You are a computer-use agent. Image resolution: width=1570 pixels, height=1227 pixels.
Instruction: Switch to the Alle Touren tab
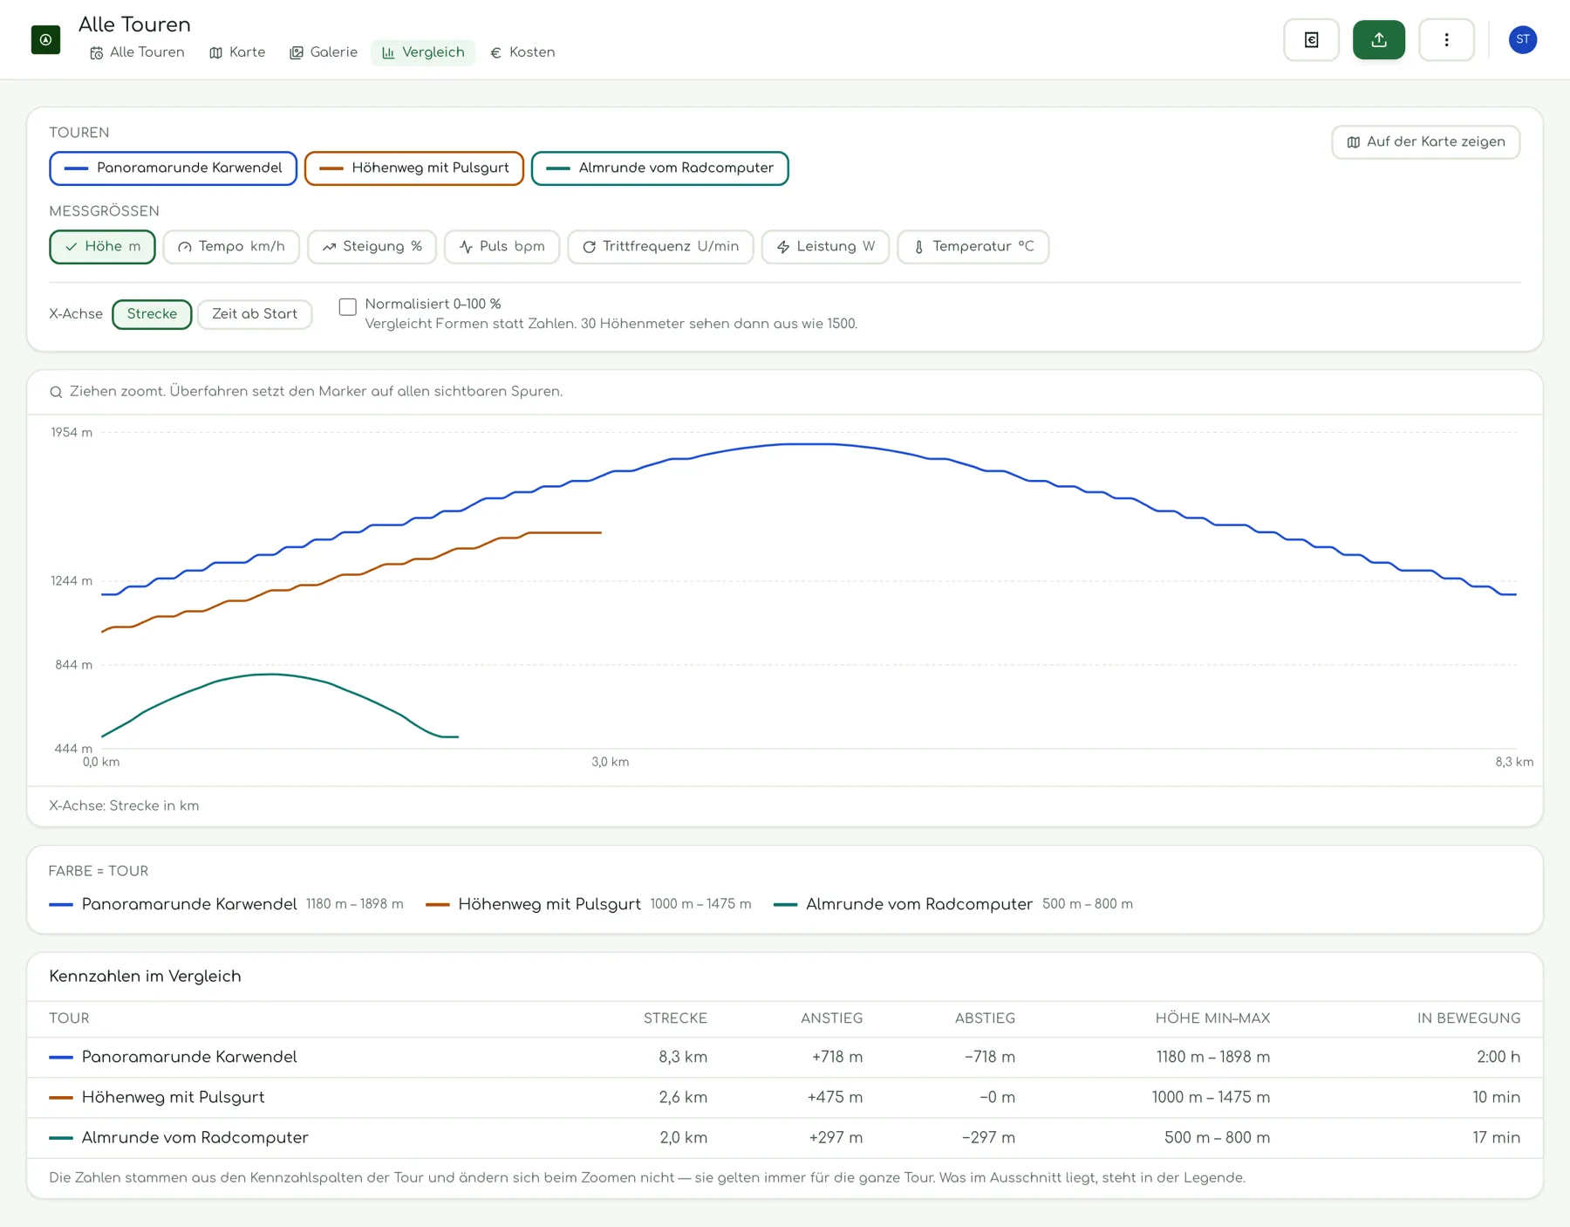point(137,52)
